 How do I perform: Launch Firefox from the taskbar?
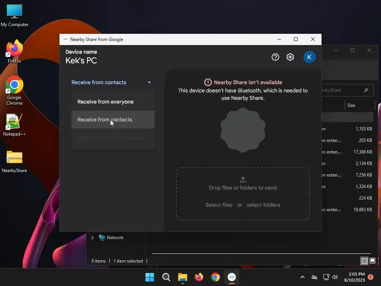pos(199,277)
